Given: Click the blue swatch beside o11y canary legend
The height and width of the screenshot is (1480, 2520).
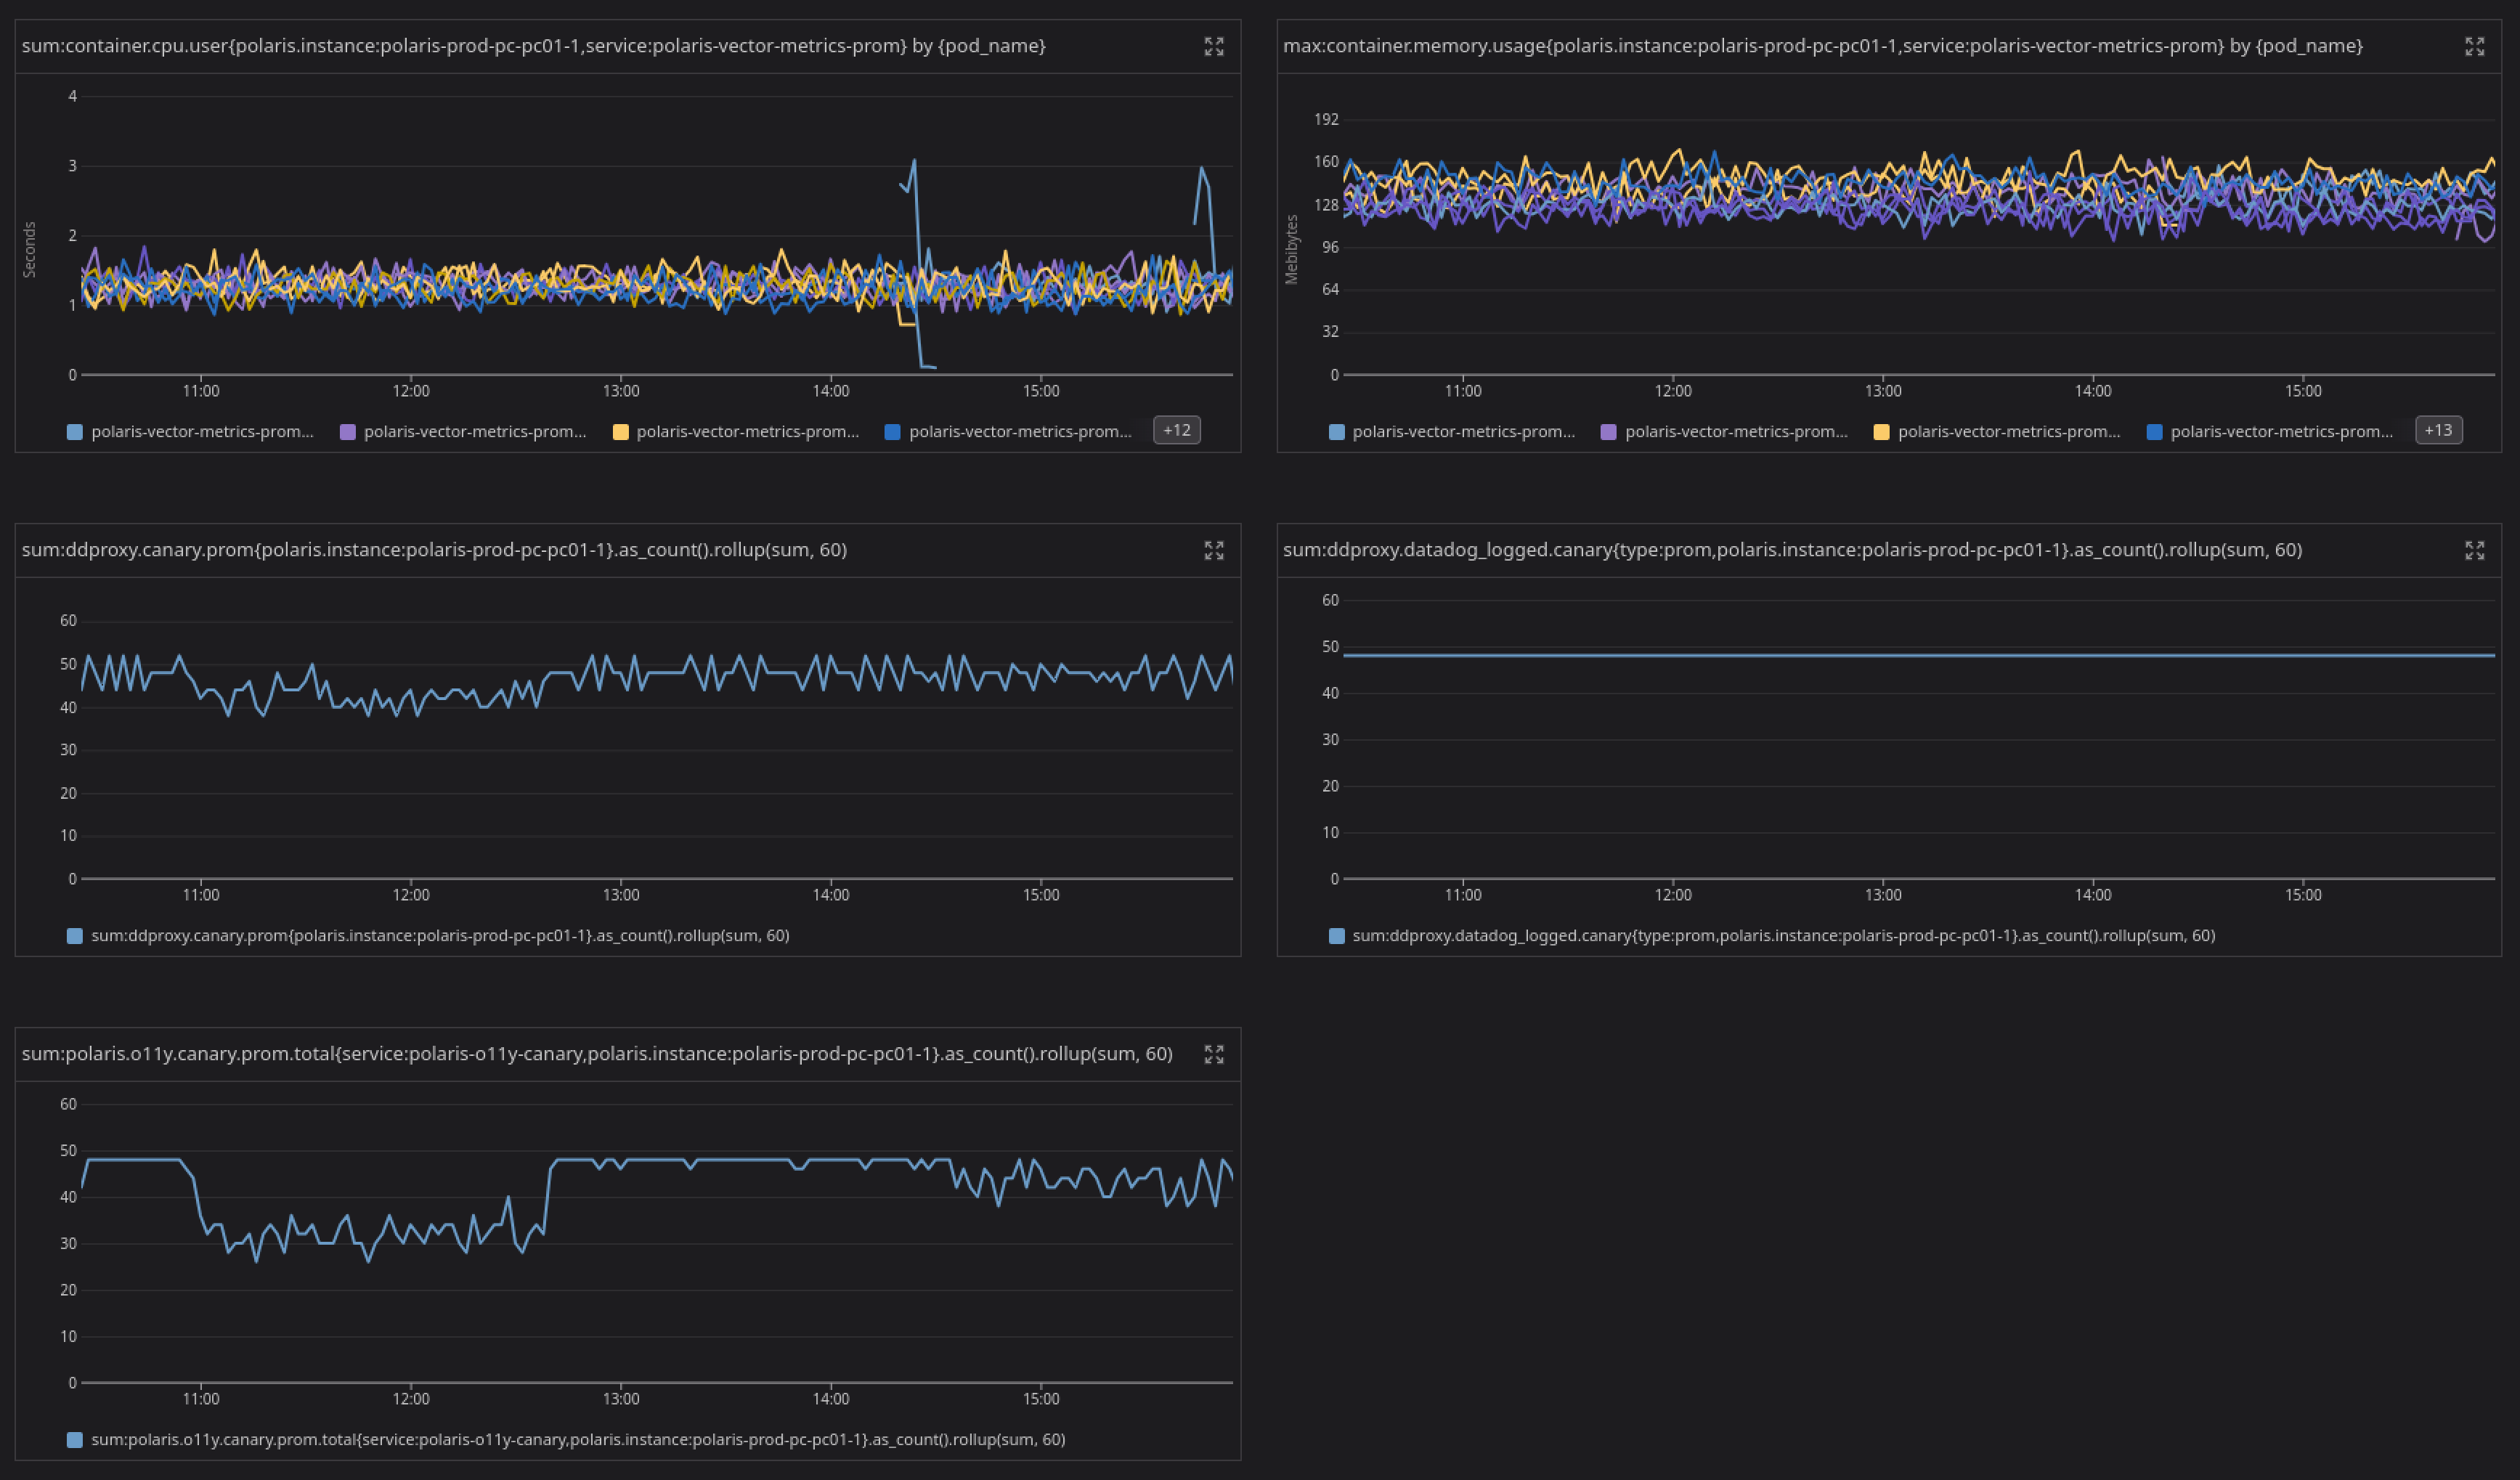Looking at the screenshot, I should pyautogui.click(x=73, y=1440).
